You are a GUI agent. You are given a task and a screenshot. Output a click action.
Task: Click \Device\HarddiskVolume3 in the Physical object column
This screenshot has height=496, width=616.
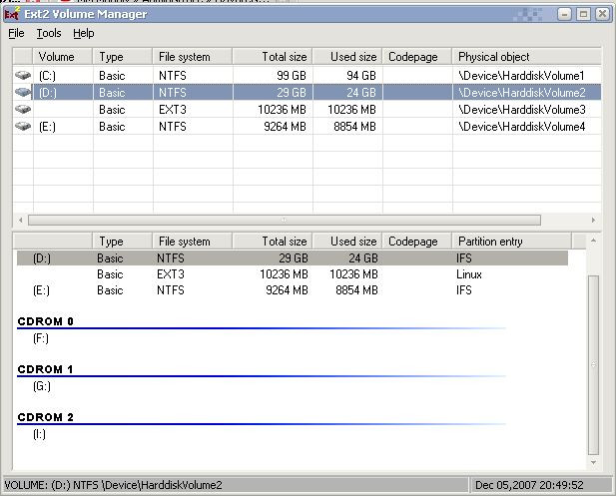[522, 110]
